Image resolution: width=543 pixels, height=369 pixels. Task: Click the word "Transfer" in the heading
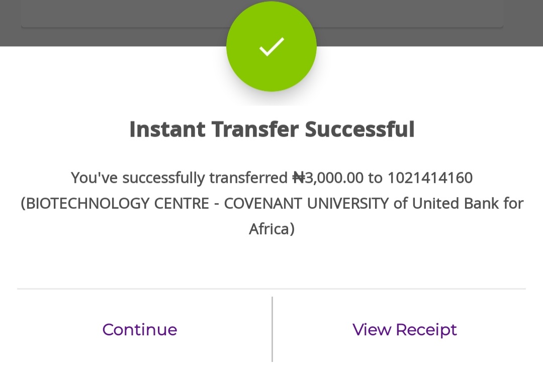[255, 129]
